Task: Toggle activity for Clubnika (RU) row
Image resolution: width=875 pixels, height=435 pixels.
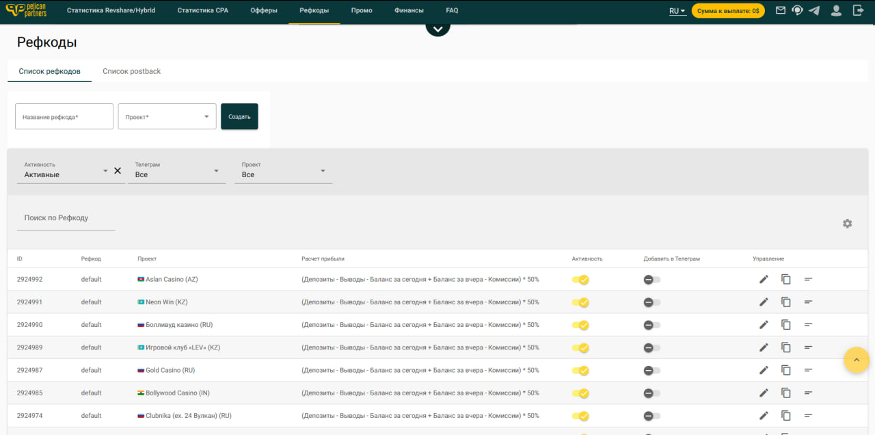Action: pyautogui.click(x=580, y=416)
